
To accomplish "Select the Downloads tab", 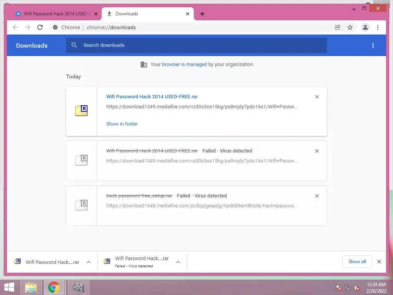I will click(x=148, y=14).
